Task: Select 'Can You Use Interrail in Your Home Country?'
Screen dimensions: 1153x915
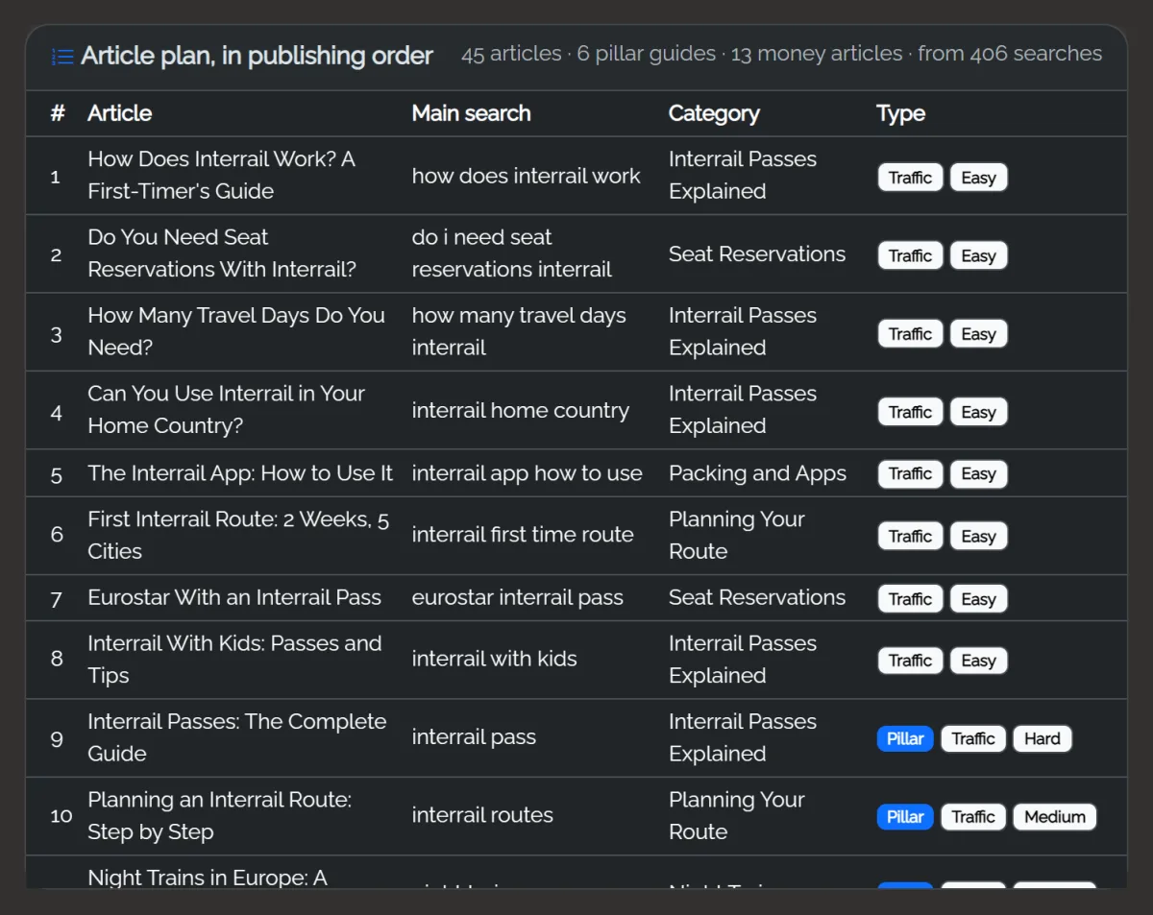Action: (x=226, y=410)
